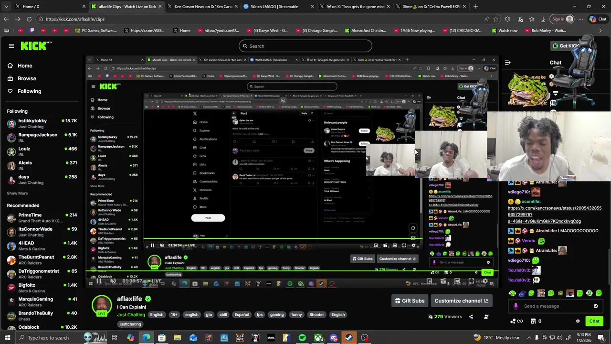The image size is (611, 344).
Task: Click the Windows Start button
Action: [x=7, y=338]
